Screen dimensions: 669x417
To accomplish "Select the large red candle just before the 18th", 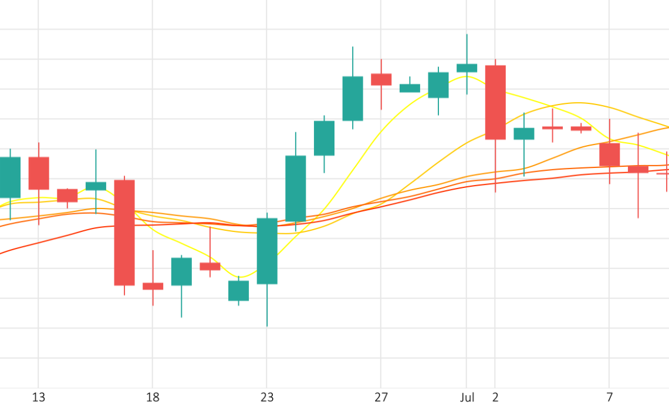I will [124, 233].
